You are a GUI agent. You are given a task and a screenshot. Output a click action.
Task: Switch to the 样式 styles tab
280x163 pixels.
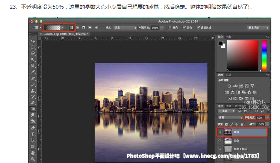tap(229, 75)
